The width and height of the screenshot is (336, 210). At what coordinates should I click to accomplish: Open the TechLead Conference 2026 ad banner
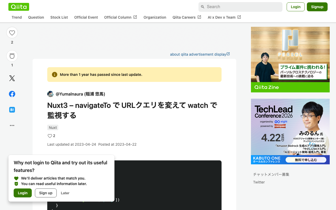click(290, 131)
